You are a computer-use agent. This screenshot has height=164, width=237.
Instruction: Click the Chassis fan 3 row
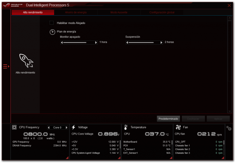click(199, 153)
